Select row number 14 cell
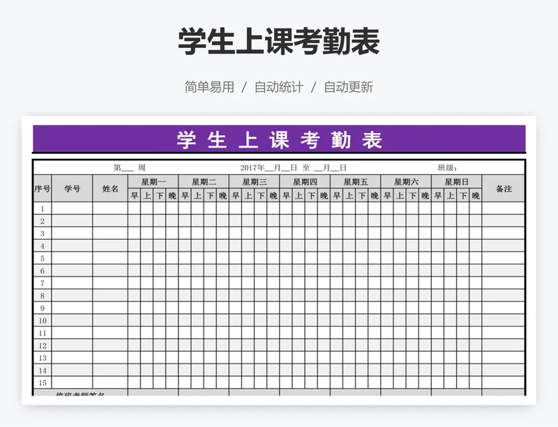The height and width of the screenshot is (427, 558). click(43, 371)
